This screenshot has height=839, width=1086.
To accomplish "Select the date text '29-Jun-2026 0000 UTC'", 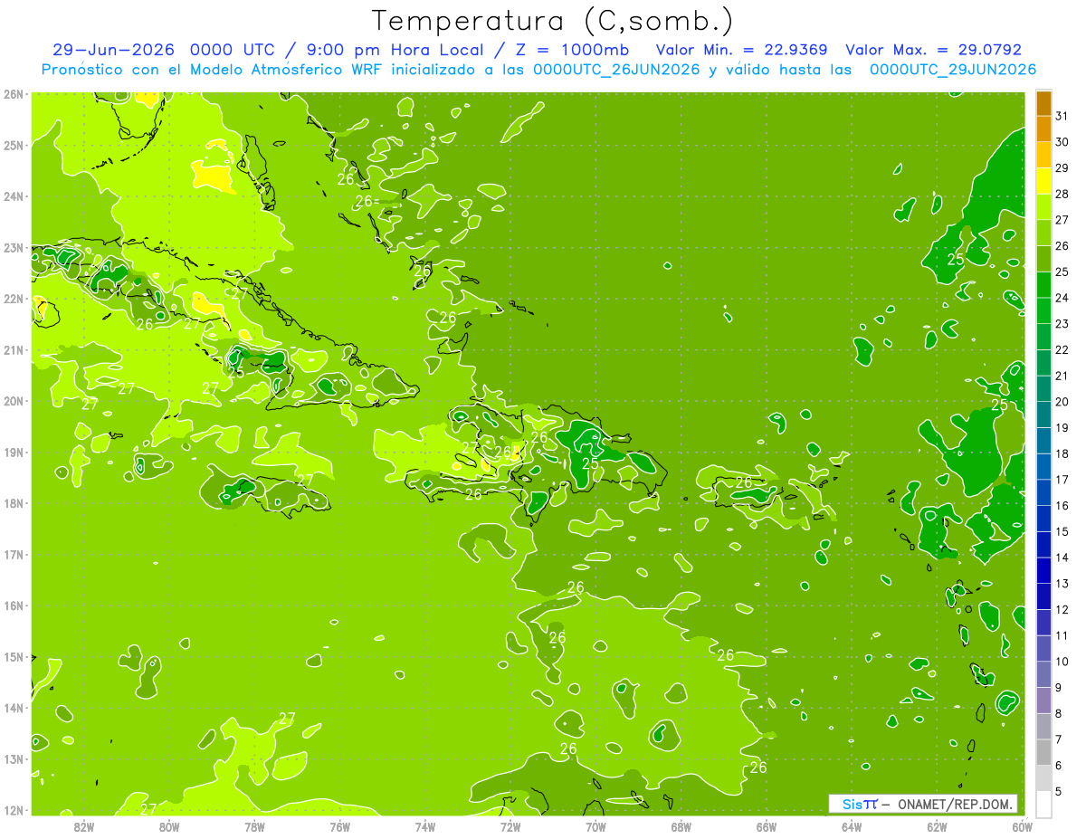I will pos(161,50).
